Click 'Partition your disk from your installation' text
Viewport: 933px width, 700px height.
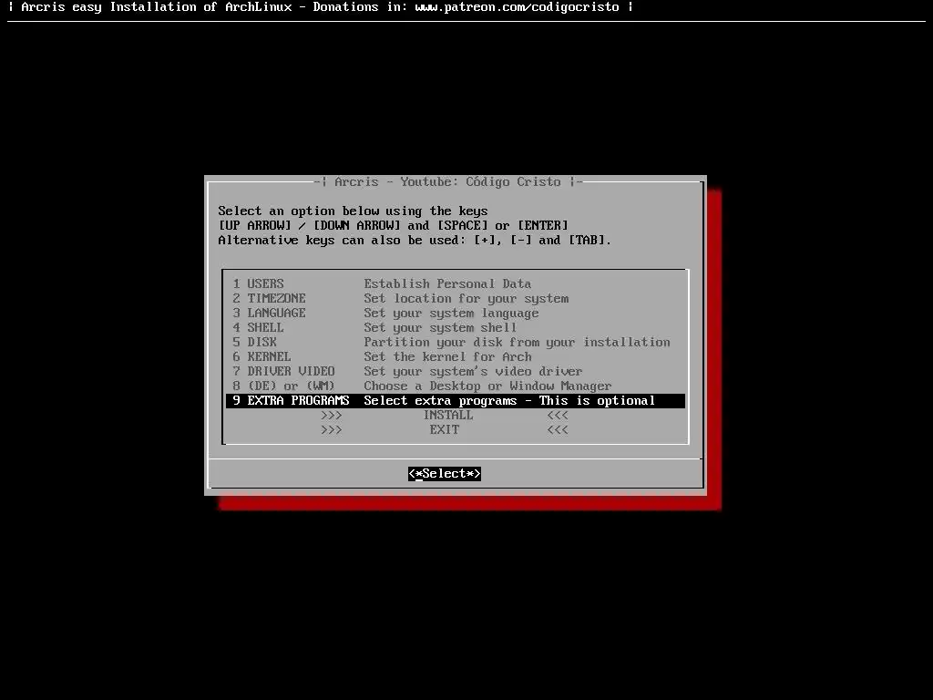pyautogui.click(x=518, y=343)
